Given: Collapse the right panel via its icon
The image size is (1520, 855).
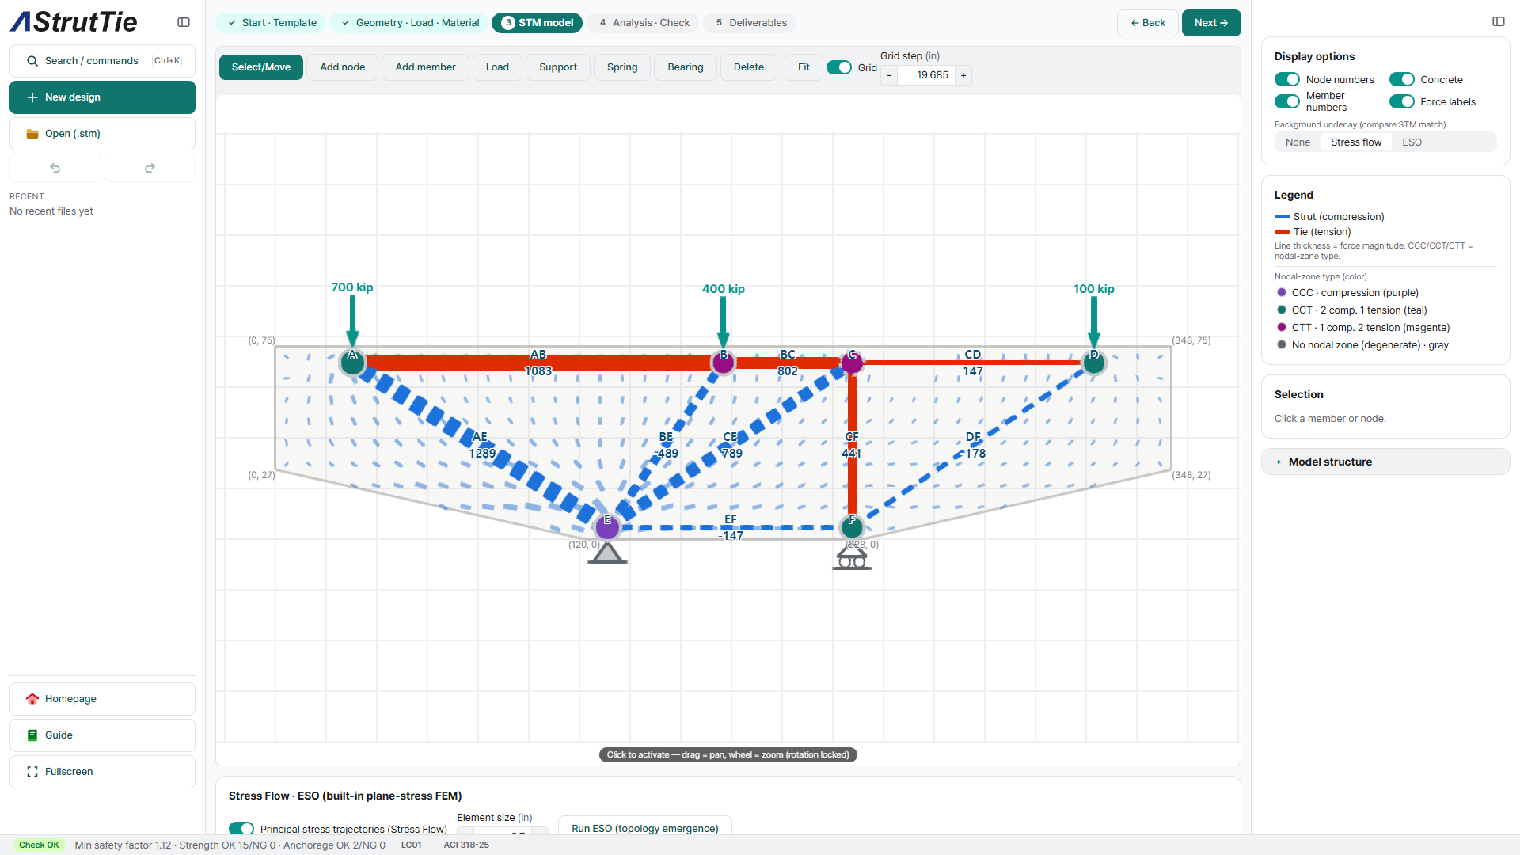Looking at the screenshot, I should [1499, 21].
